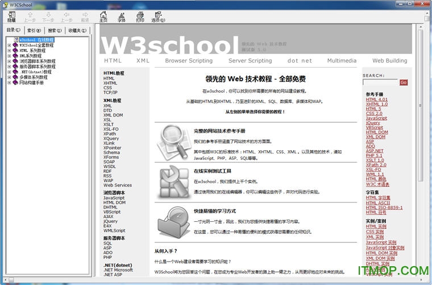
Task: Click the question-mark page icon in the tree
Action: 16,40
